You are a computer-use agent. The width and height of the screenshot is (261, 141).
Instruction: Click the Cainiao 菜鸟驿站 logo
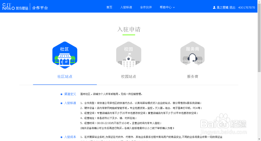pyautogui.click(x=15, y=7)
